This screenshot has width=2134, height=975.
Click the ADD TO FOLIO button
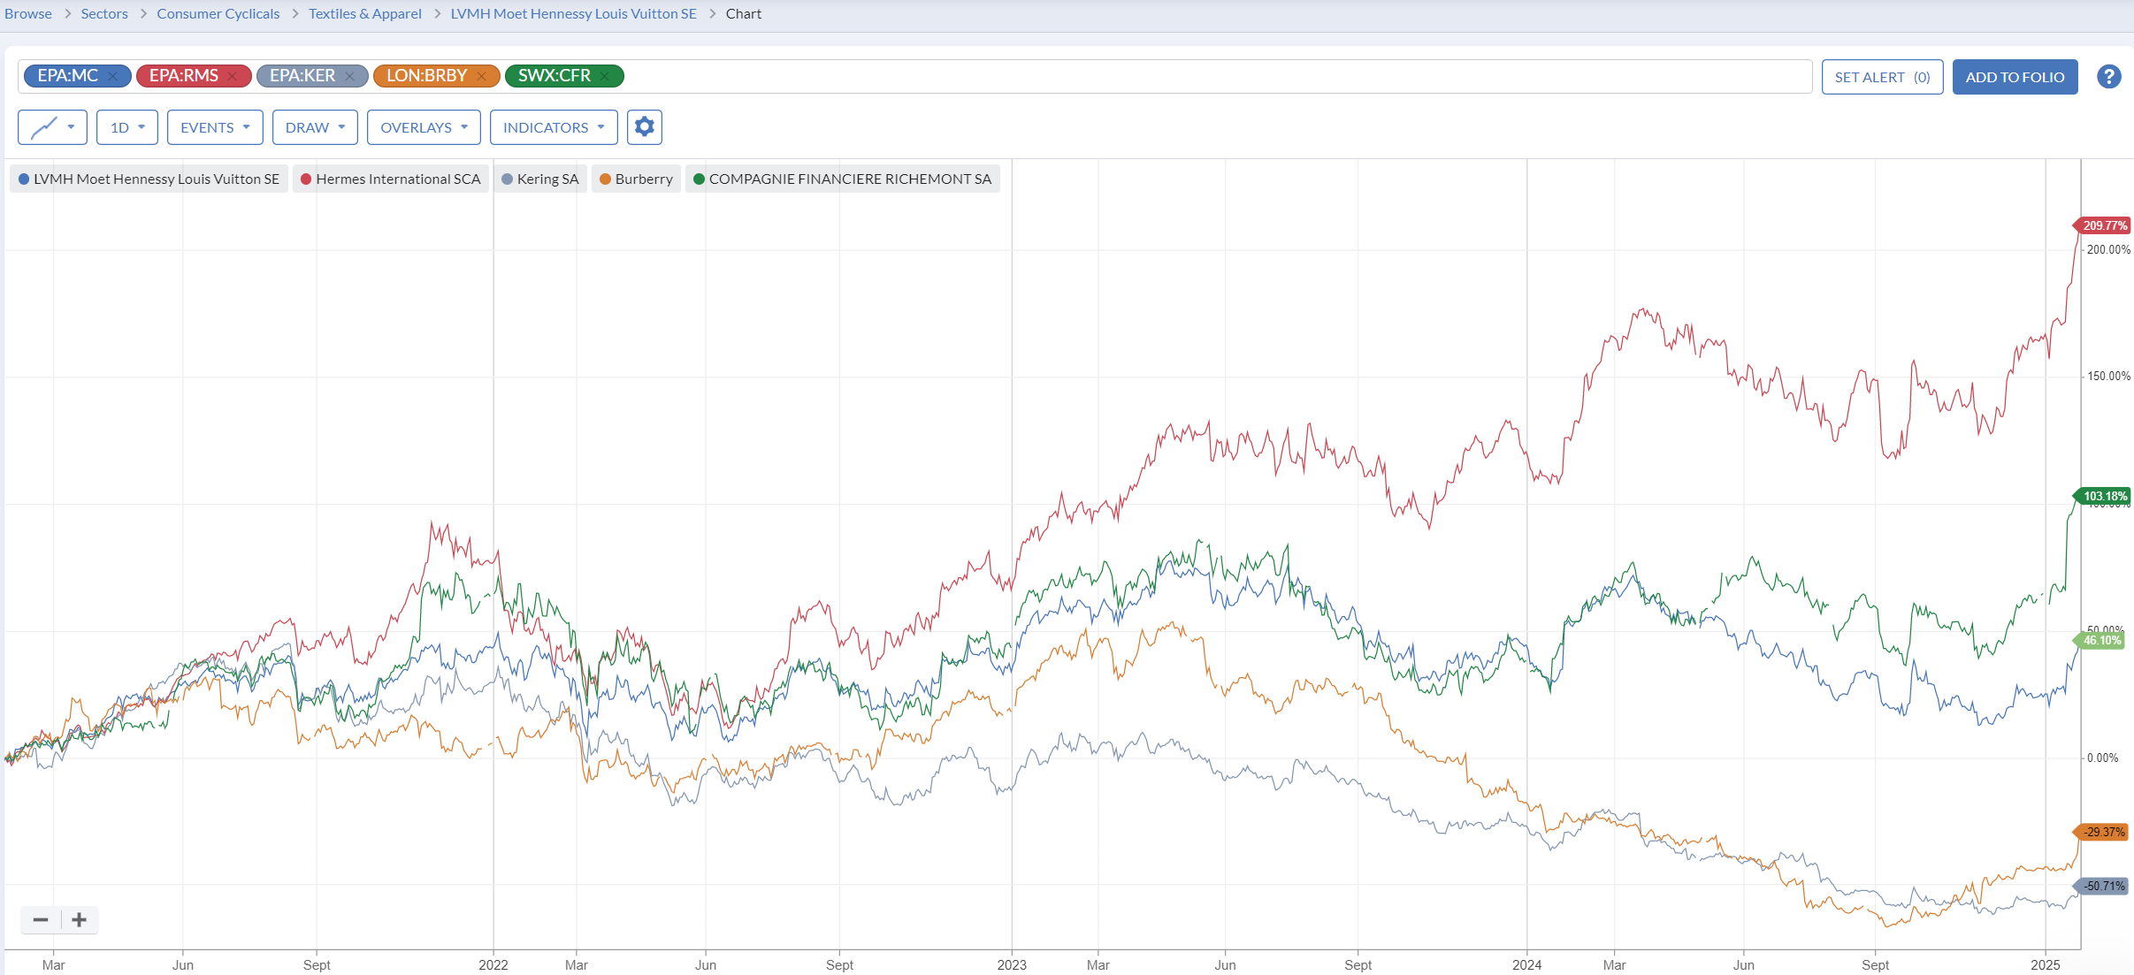[2015, 77]
